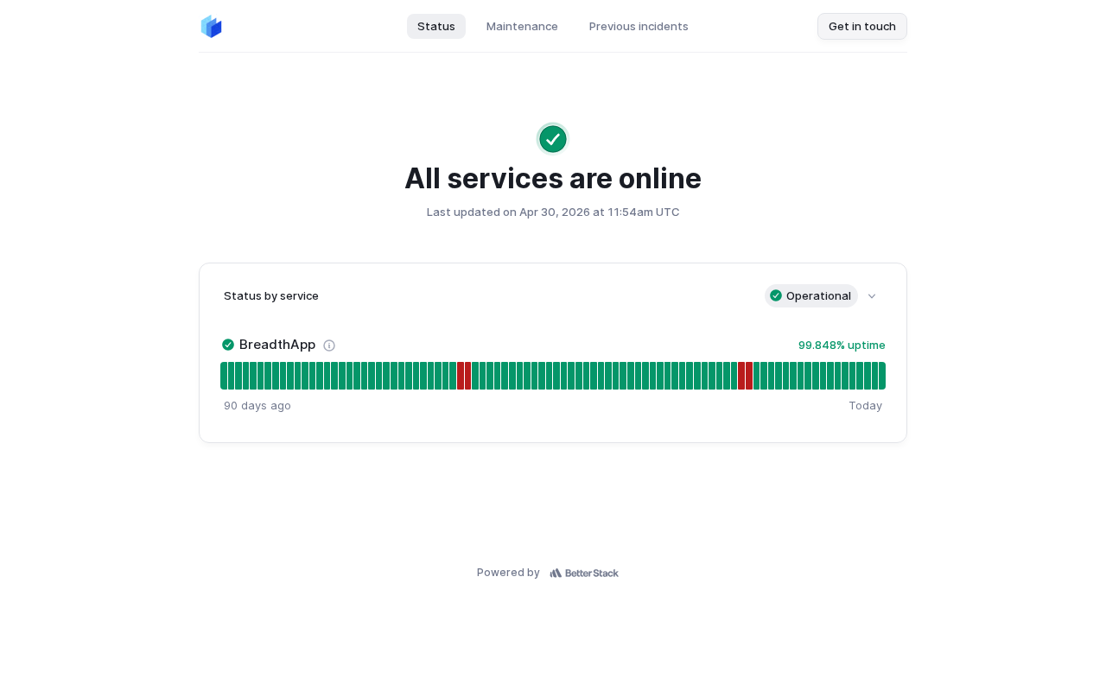This screenshot has height=691, width=1106.
Task: Click the 99.848% uptime label
Action: pyautogui.click(x=842, y=345)
